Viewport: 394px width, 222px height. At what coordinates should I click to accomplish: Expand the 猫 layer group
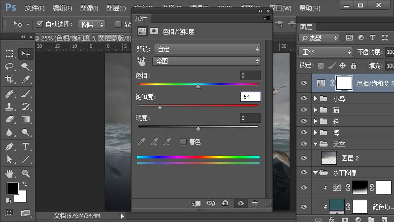pyautogui.click(x=316, y=110)
